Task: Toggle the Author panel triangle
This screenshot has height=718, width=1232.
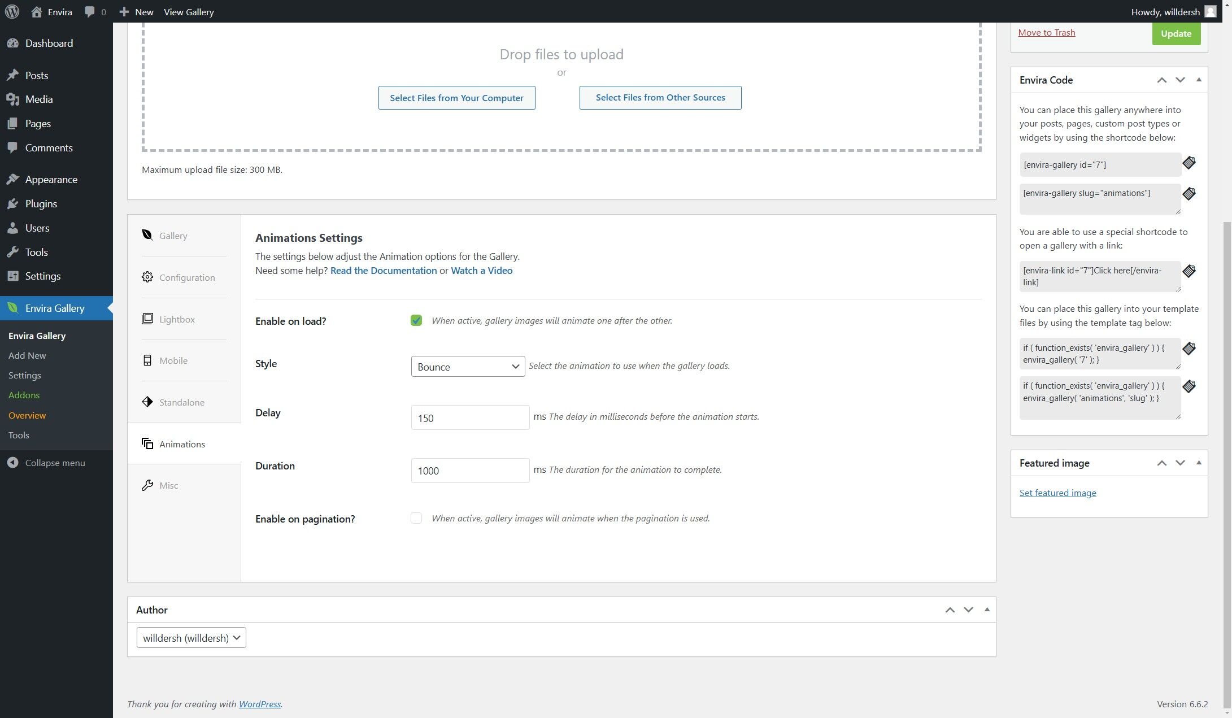Action: [987, 610]
